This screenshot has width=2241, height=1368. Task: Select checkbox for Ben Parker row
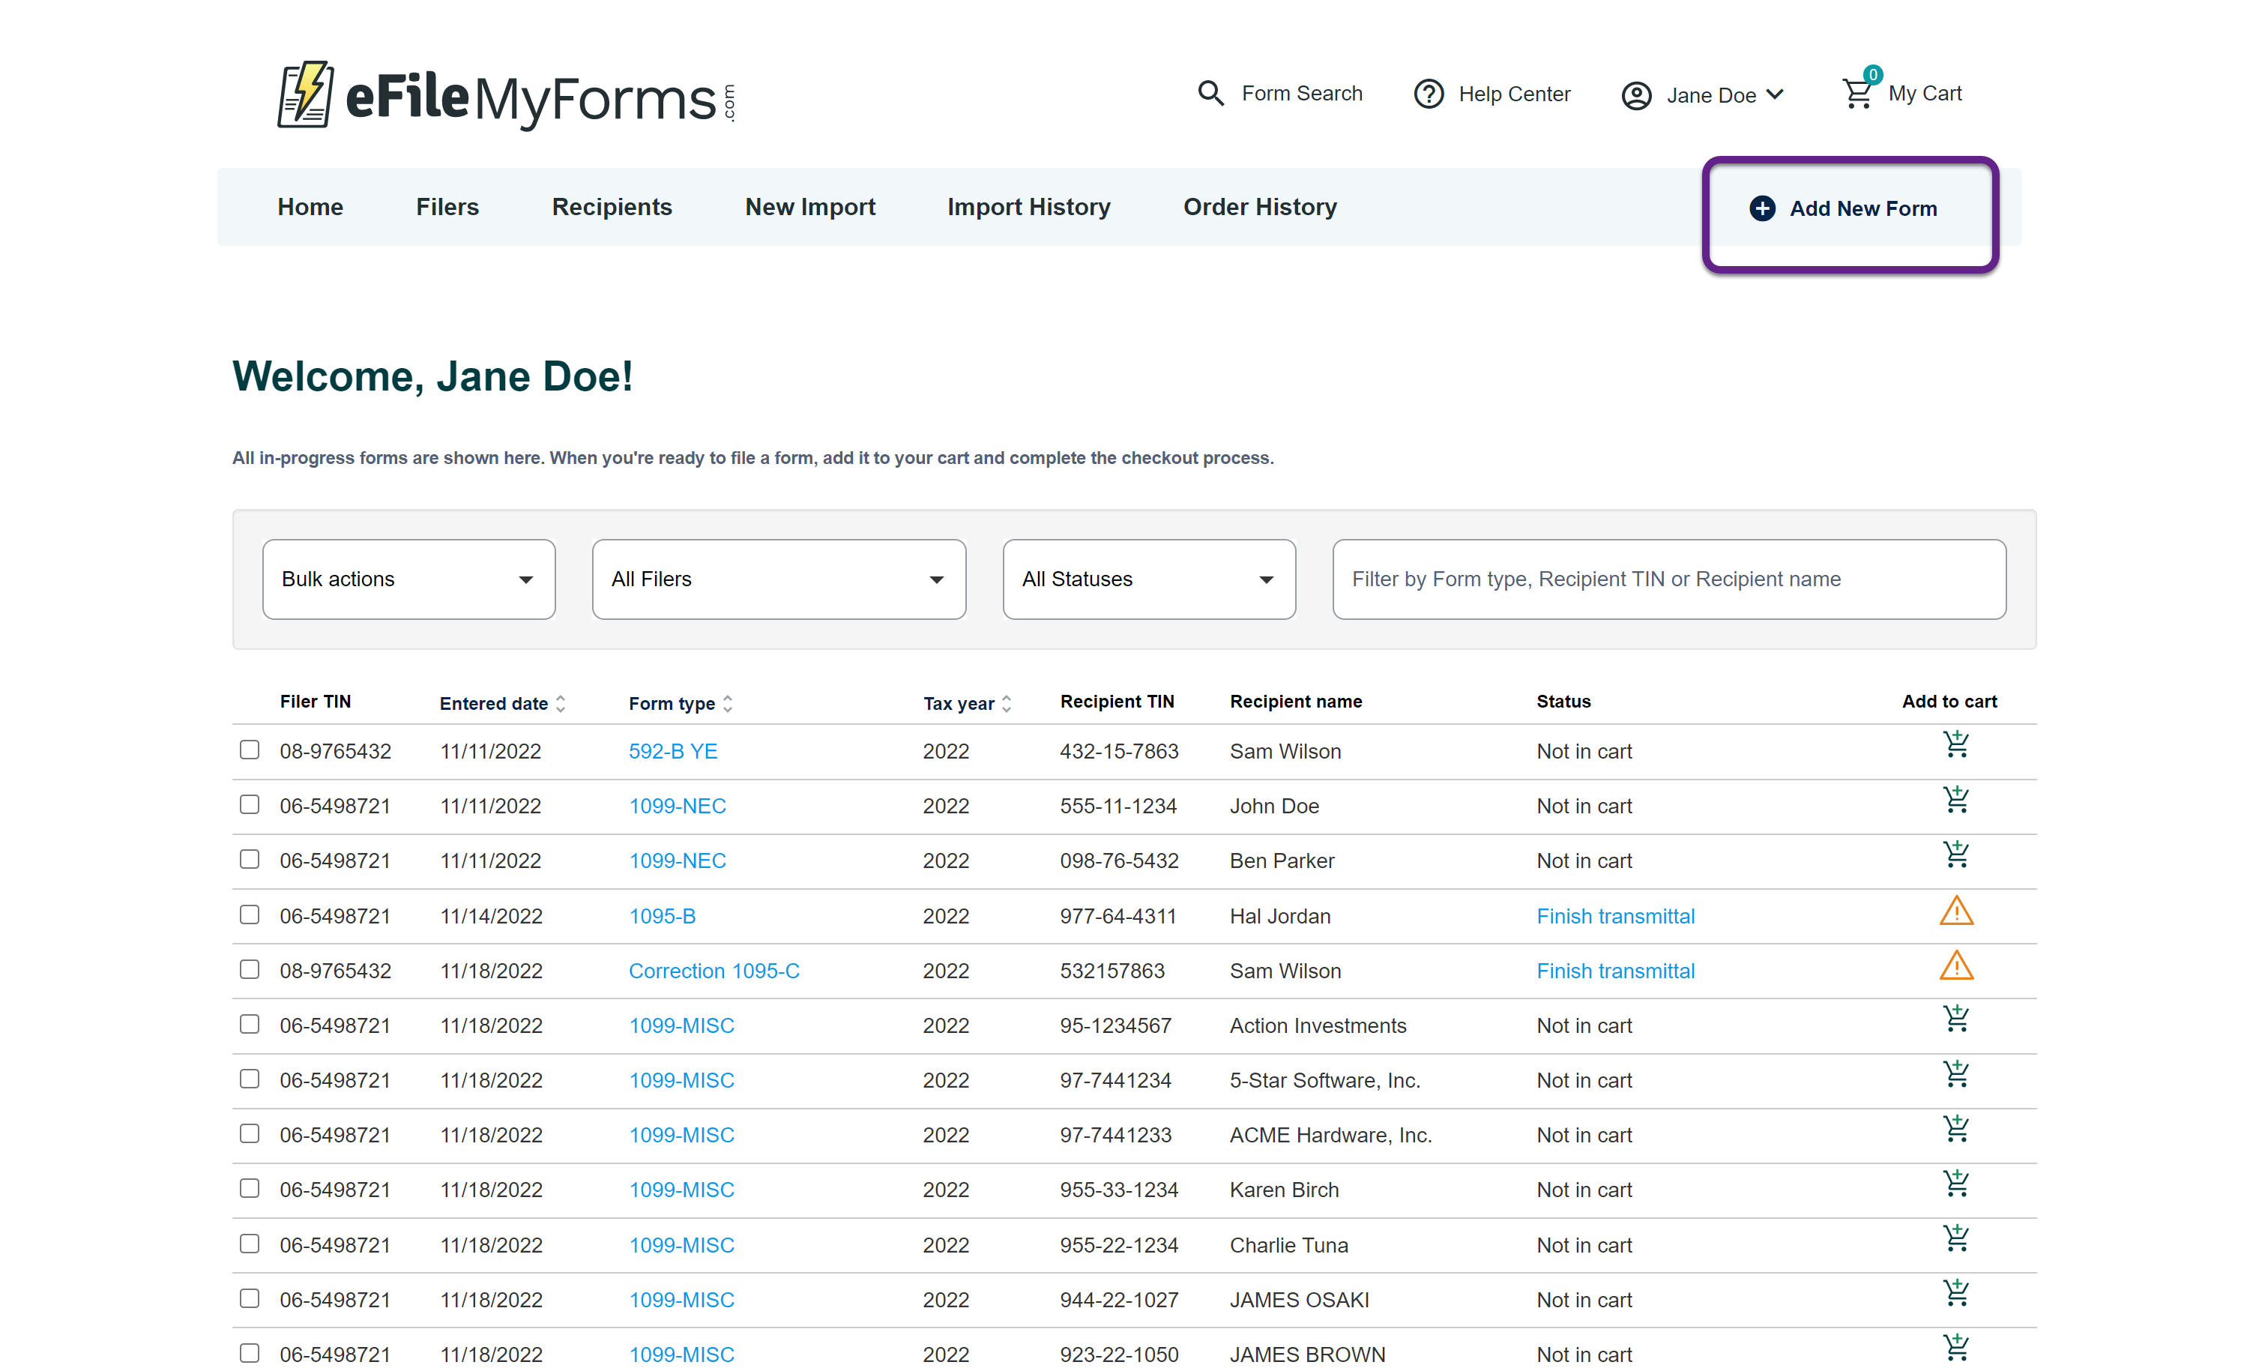[x=249, y=860]
